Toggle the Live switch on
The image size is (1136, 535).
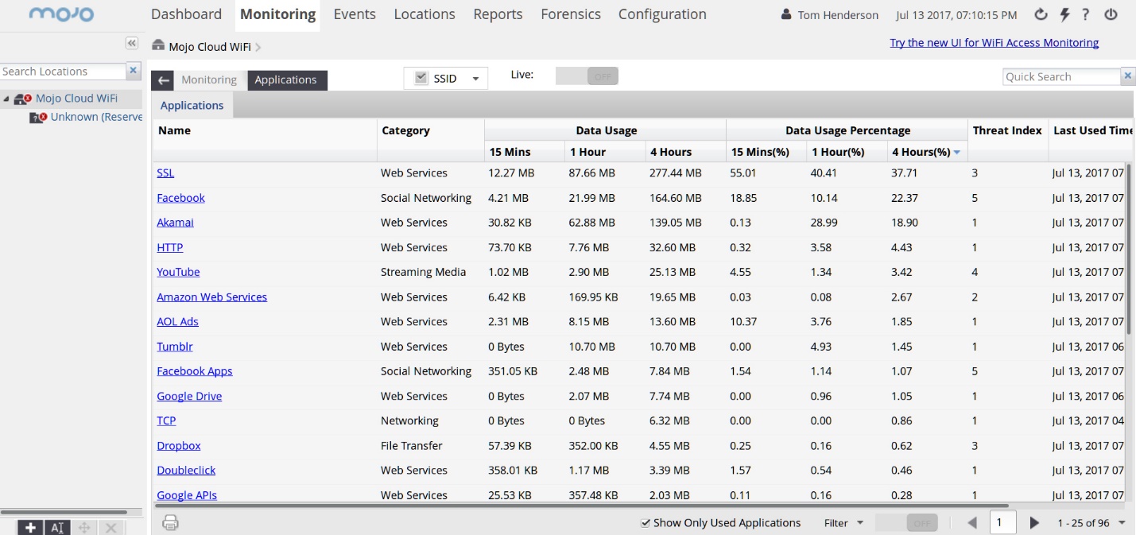[587, 76]
